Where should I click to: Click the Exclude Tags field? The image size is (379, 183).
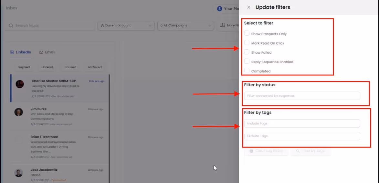(302, 136)
